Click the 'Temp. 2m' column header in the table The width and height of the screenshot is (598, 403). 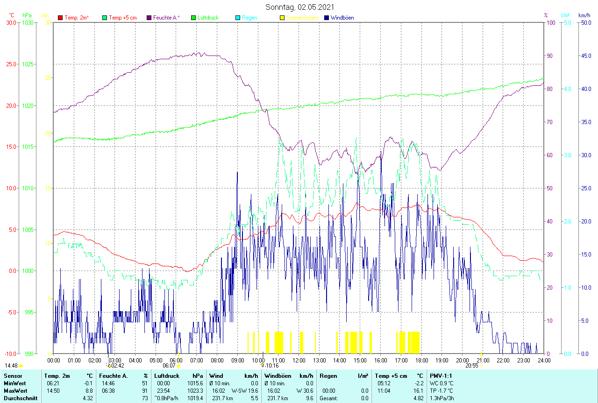(57, 375)
